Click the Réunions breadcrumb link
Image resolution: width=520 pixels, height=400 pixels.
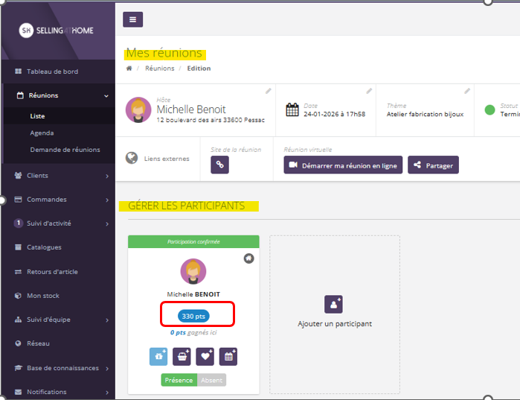(159, 69)
